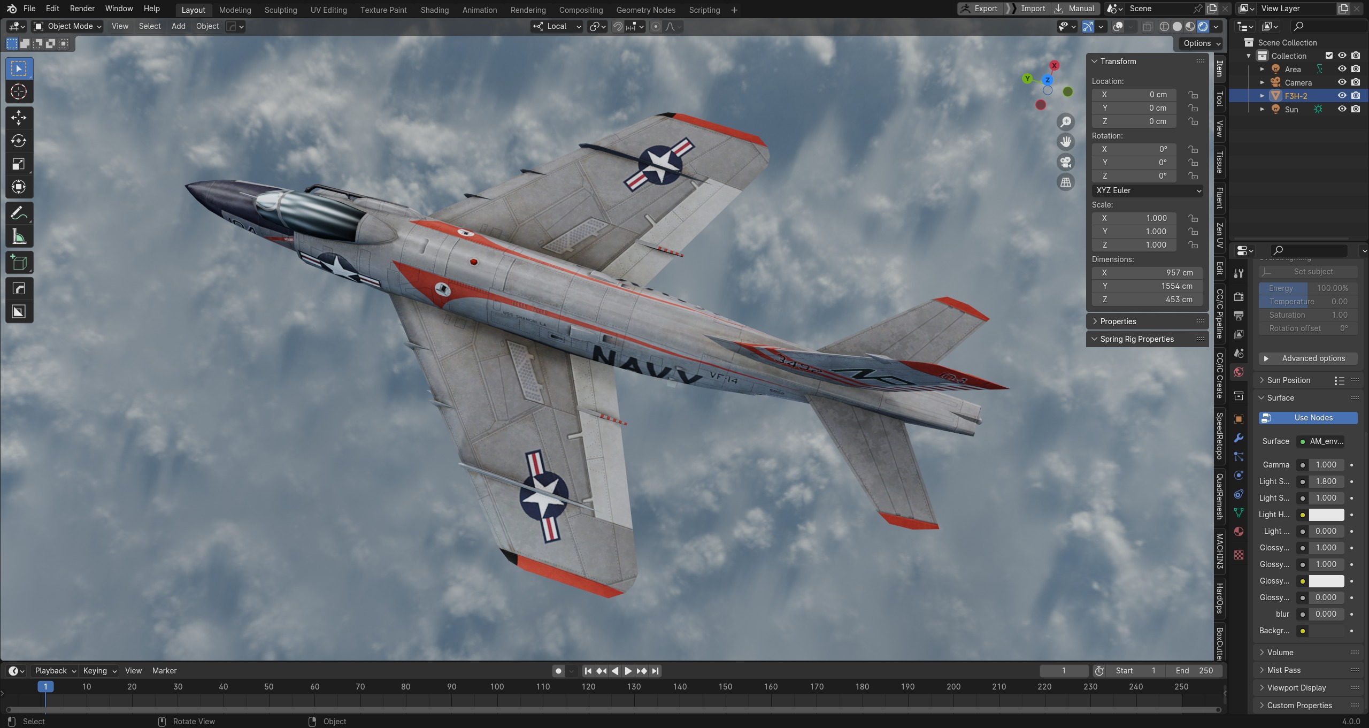Click the Use Nodes button
Image resolution: width=1369 pixels, height=728 pixels.
click(1308, 418)
